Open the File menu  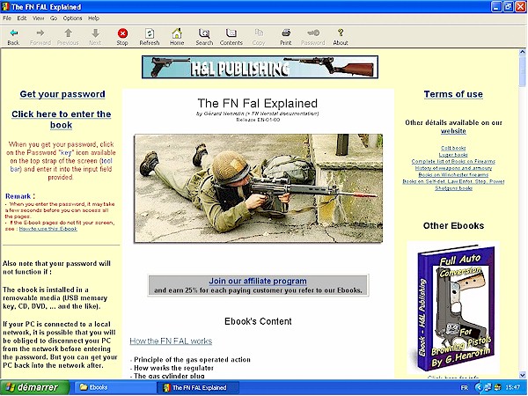[x=7, y=18]
